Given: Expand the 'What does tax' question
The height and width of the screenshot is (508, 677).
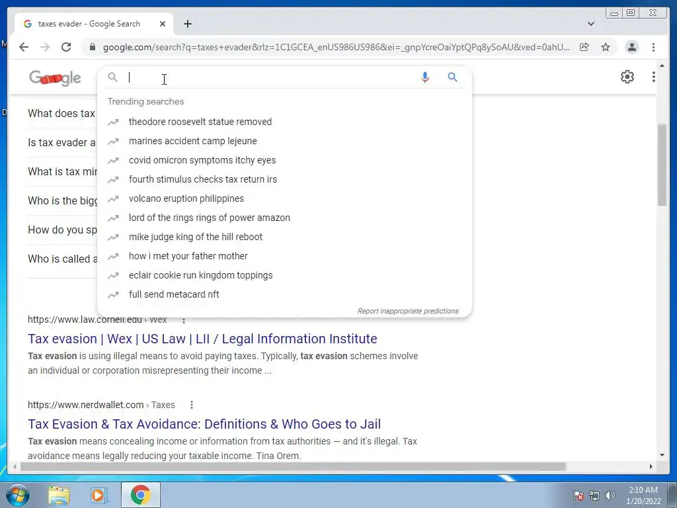Looking at the screenshot, I should (x=61, y=114).
